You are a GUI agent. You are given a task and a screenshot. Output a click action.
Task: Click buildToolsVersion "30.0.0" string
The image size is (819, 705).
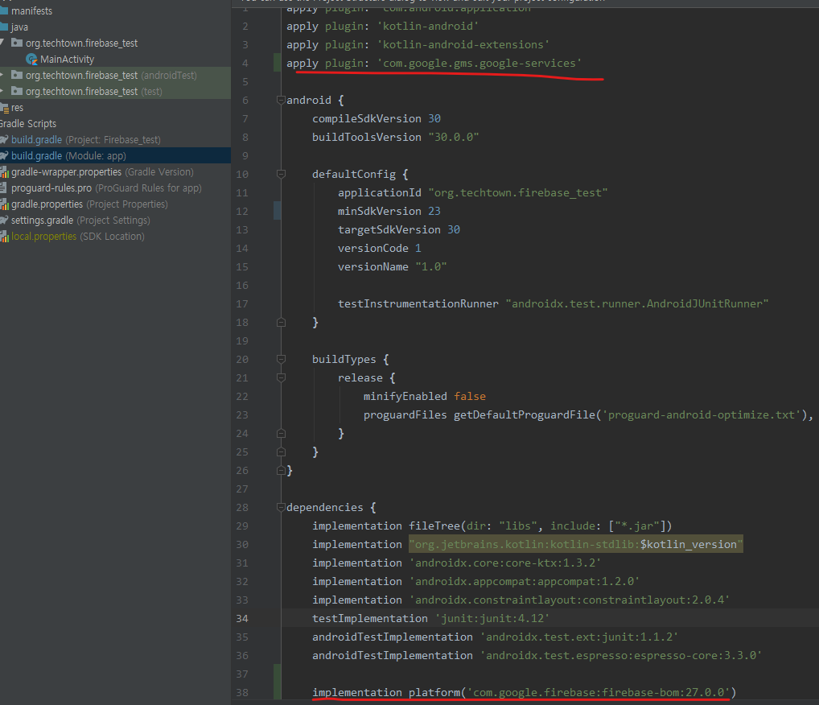[454, 137]
